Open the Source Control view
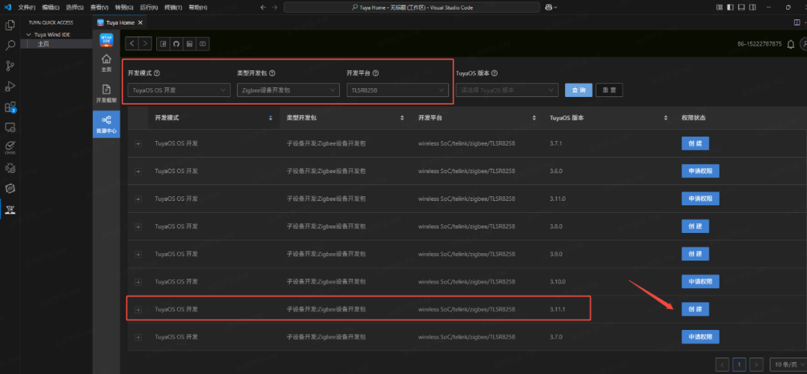This screenshot has height=374, width=807. (x=9, y=66)
